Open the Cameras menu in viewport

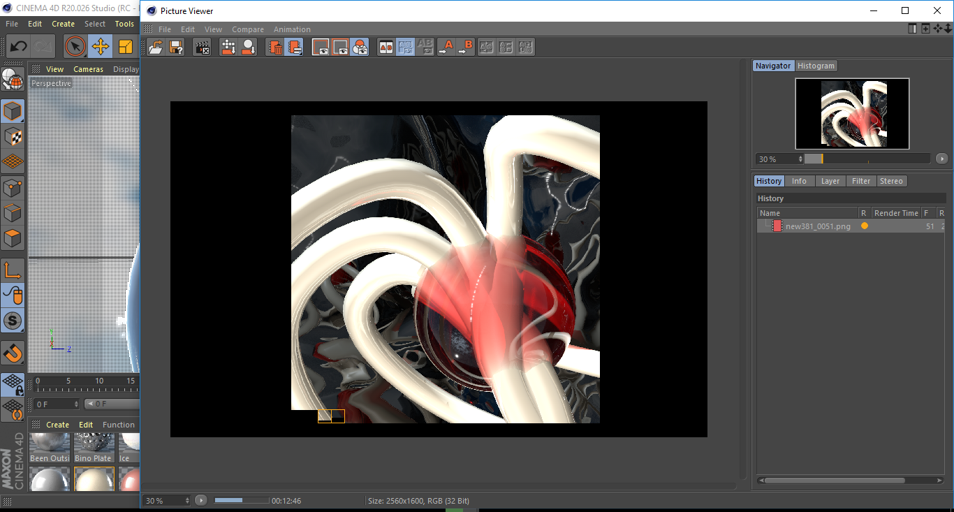click(89, 69)
